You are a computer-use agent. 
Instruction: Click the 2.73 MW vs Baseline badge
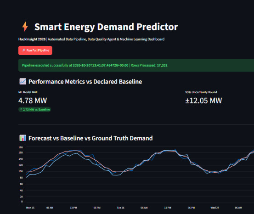pyautogui.click(x=34, y=109)
